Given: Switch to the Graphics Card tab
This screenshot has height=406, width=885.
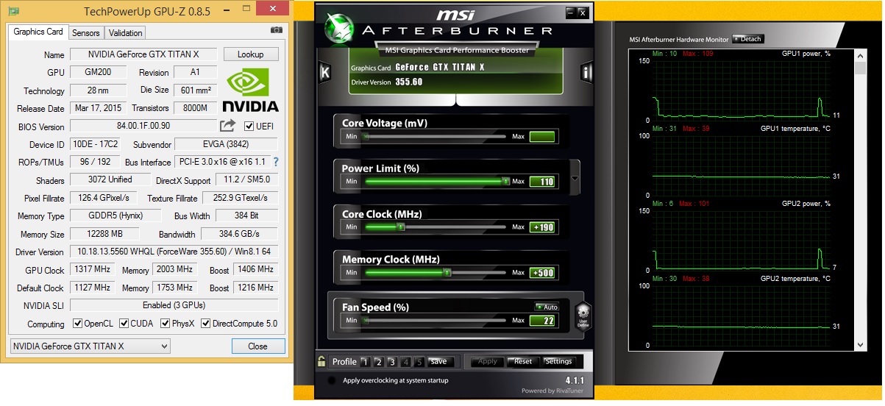Looking at the screenshot, I should pos(38,32).
